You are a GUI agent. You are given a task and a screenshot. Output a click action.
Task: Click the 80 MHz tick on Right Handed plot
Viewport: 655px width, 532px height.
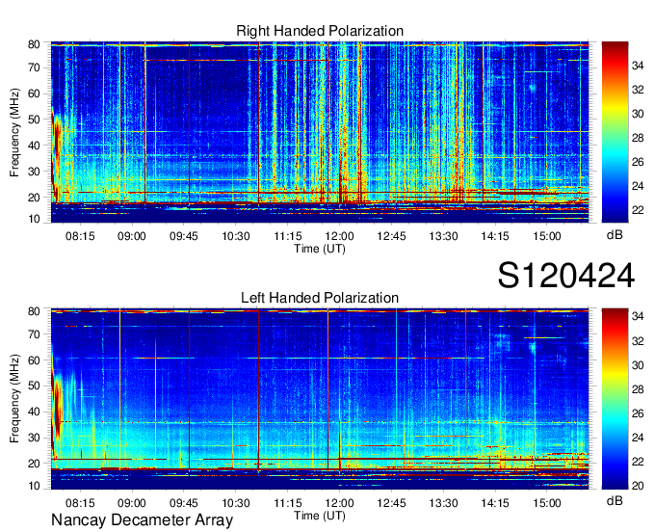(34, 44)
